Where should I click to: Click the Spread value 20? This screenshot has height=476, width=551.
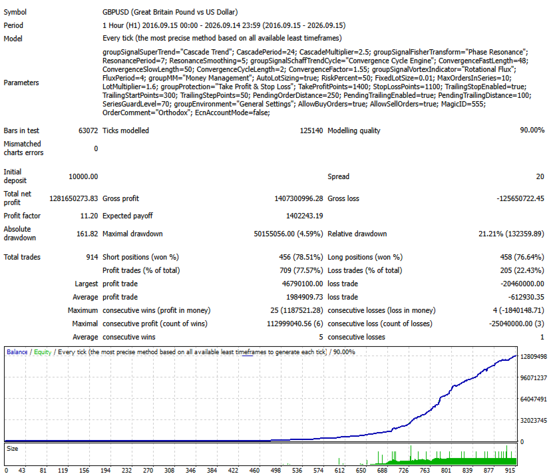pos(540,176)
